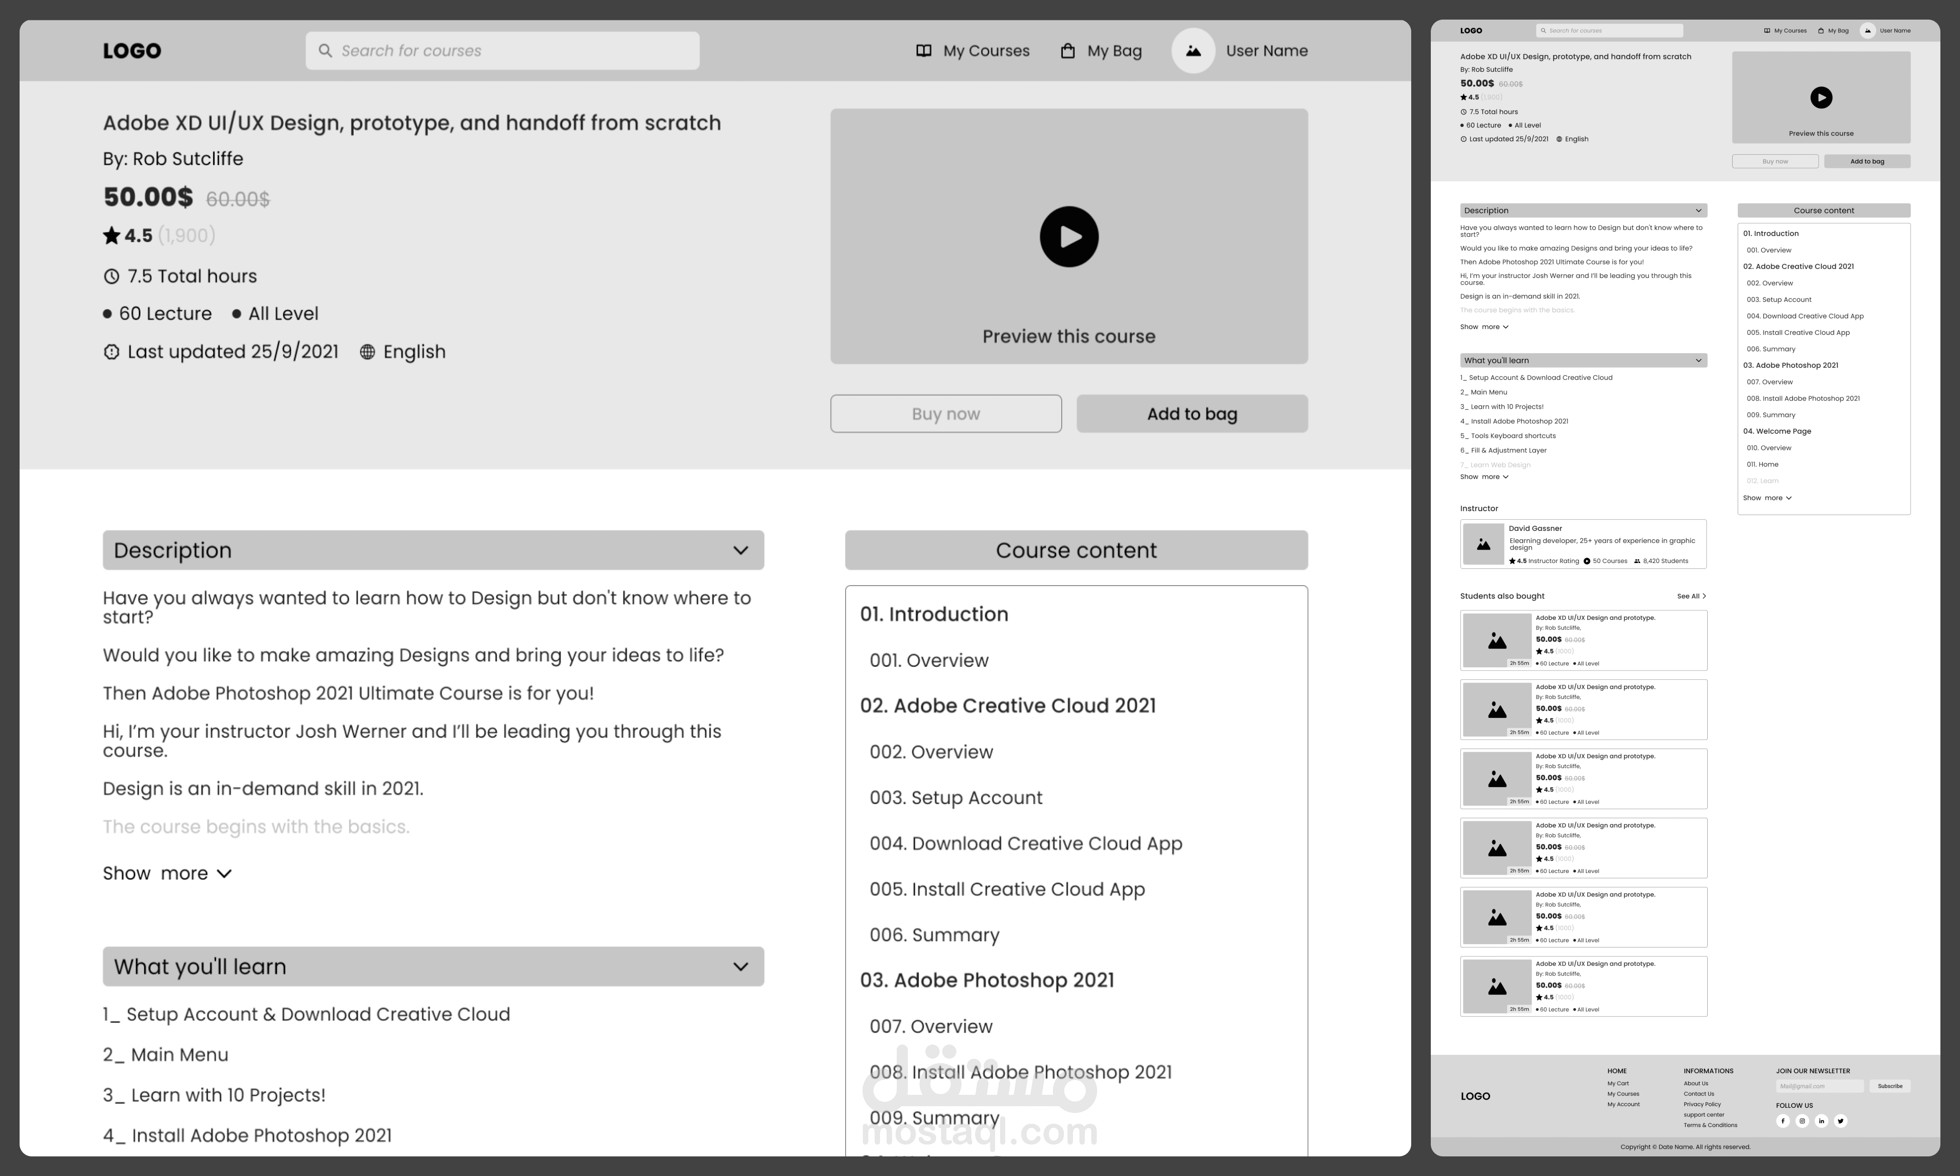
Task: Click the large play button on course preview
Action: [1069, 236]
